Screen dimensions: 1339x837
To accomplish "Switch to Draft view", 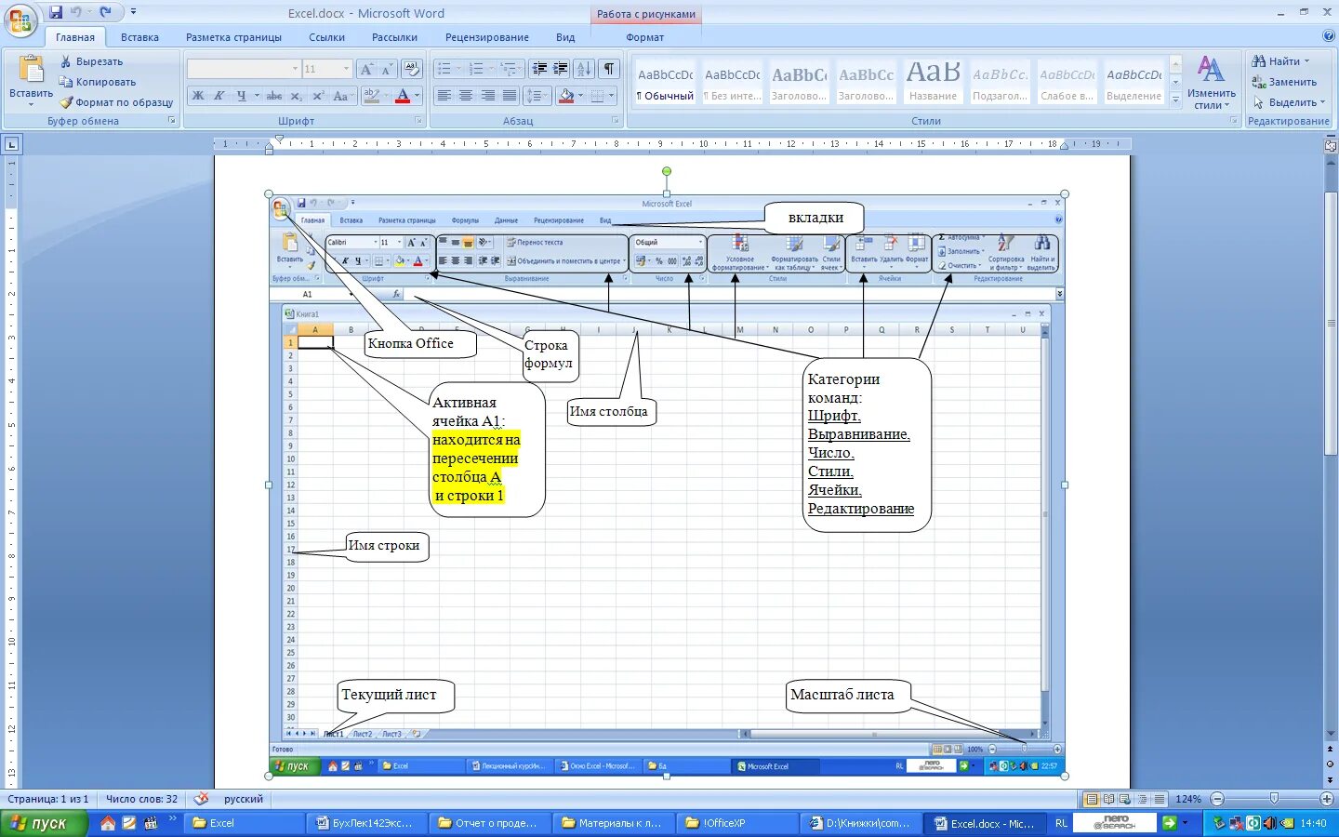I will pos(1159,799).
